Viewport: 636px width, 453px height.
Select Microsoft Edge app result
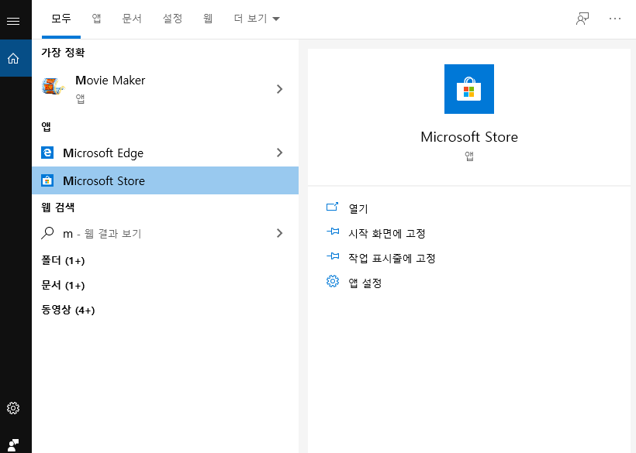tap(165, 153)
